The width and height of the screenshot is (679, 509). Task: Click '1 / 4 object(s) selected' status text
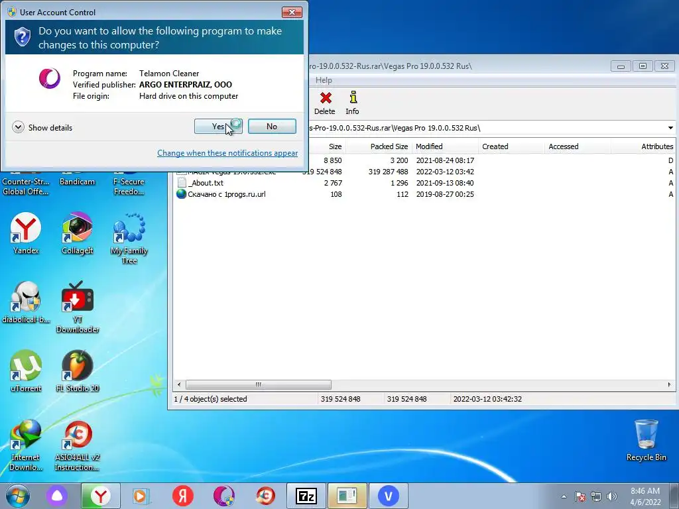pyautogui.click(x=210, y=398)
